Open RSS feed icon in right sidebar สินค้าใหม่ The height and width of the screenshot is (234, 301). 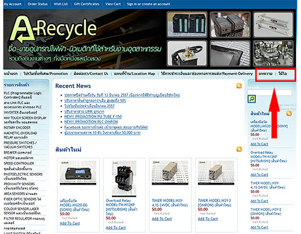point(289,114)
